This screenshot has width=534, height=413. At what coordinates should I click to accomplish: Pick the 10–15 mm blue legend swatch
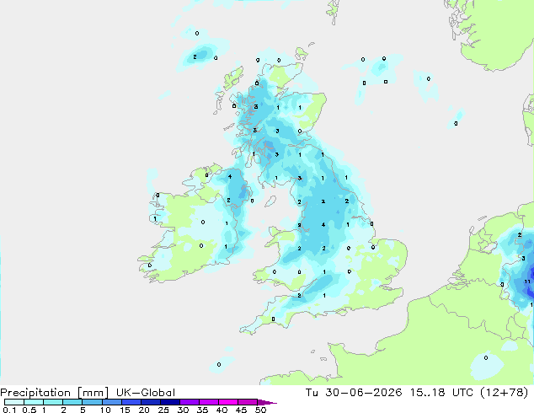tap(111, 402)
